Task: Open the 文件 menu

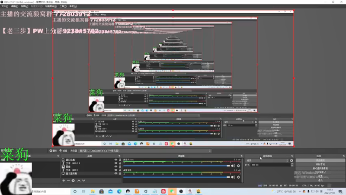Action: pyautogui.click(x=5, y=6)
